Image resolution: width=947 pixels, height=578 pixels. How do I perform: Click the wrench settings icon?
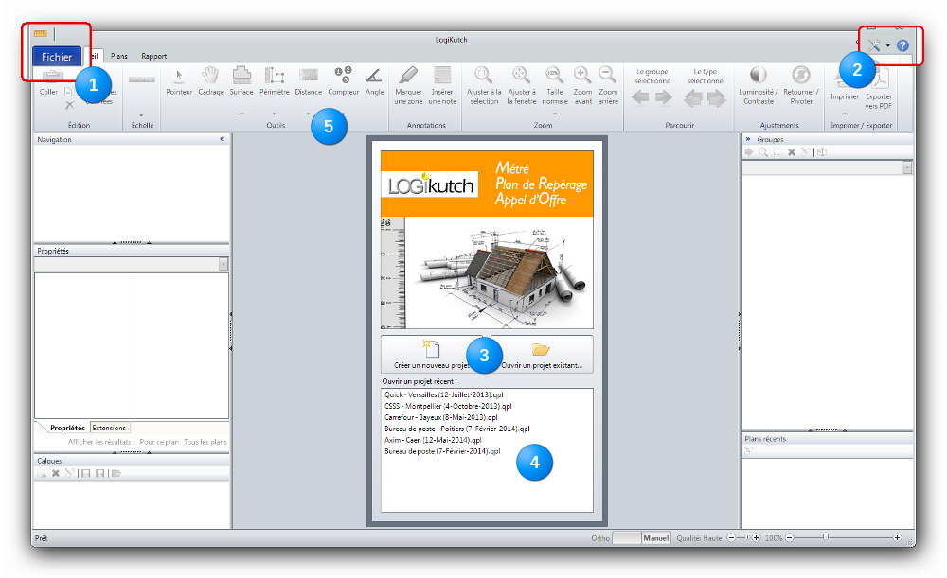pos(873,45)
